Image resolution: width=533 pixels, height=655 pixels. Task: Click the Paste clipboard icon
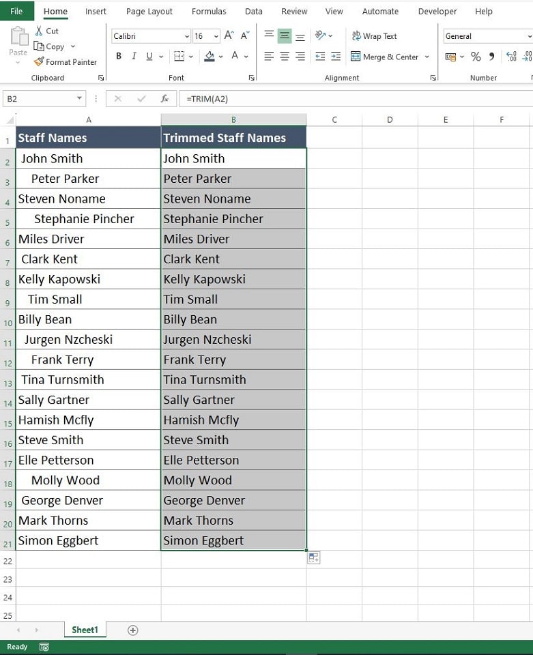coord(19,37)
